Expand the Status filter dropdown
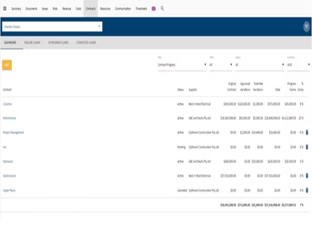This screenshot has height=234, width=312. coord(259,65)
